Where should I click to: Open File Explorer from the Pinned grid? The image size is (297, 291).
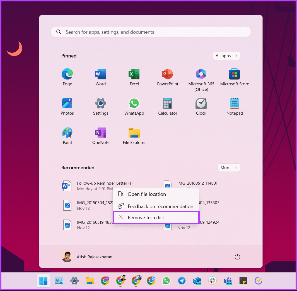134,136
